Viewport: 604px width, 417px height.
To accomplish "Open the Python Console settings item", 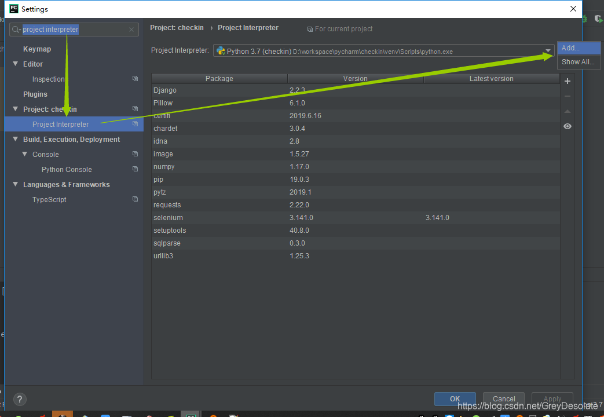I will coord(67,170).
